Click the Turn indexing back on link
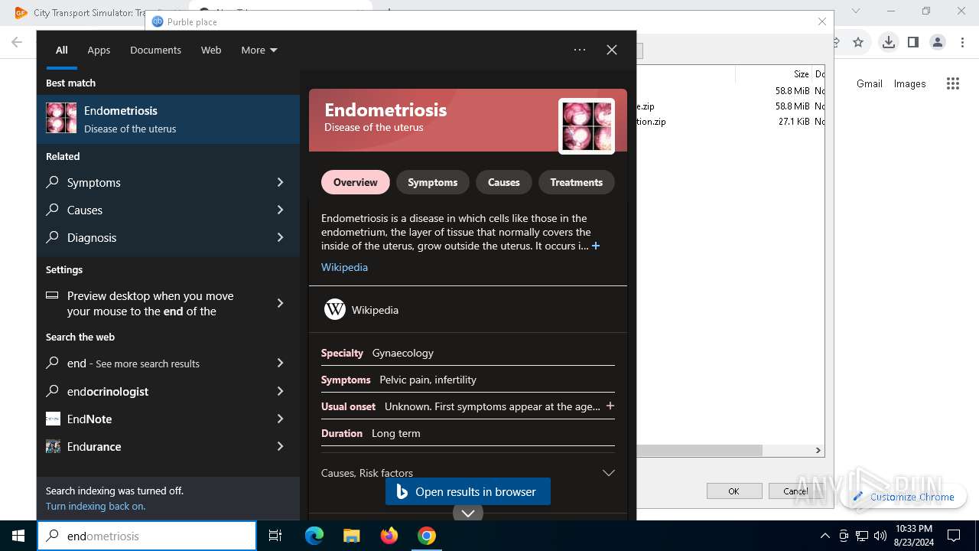Viewport: 979px width, 551px height. 96,506
